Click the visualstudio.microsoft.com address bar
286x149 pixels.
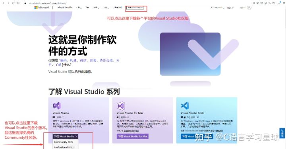pos(48,3)
